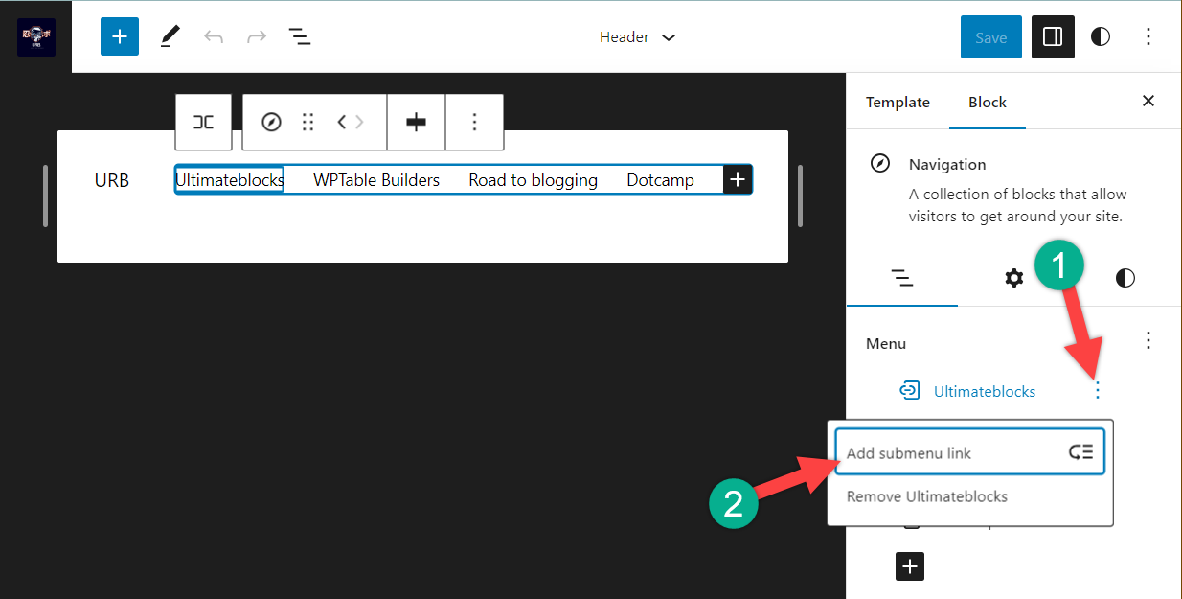Close the settings sidebar
The width and height of the screenshot is (1182, 599).
[x=1148, y=101]
